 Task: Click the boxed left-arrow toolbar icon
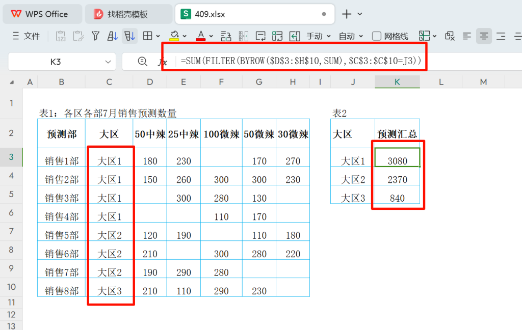coord(295,36)
